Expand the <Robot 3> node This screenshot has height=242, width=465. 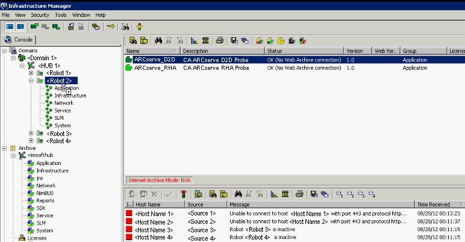(x=31, y=134)
